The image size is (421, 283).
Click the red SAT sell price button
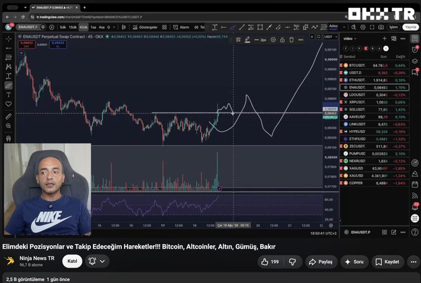point(27,45)
